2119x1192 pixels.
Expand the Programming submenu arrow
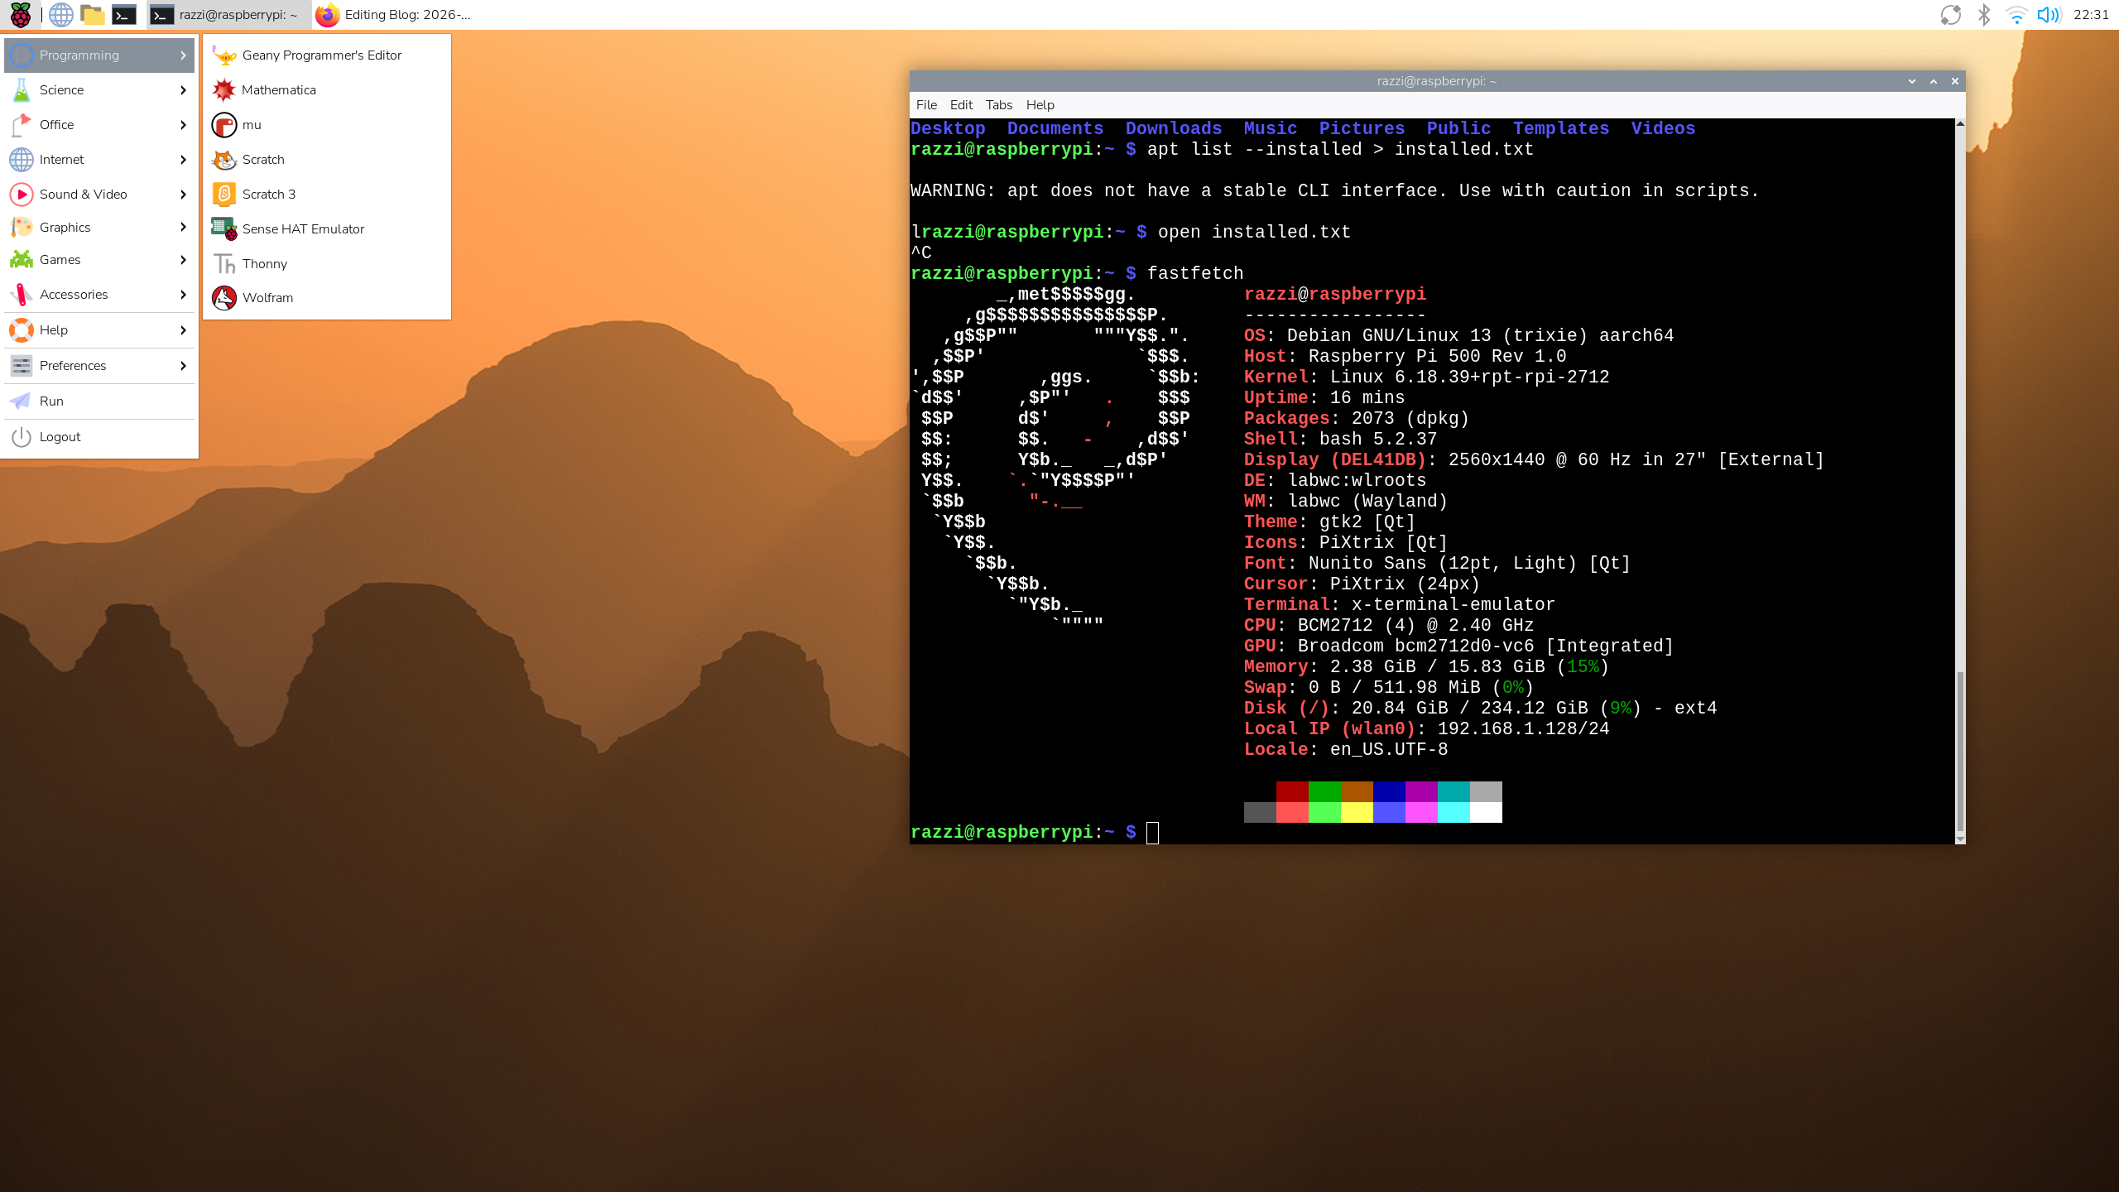(x=183, y=55)
